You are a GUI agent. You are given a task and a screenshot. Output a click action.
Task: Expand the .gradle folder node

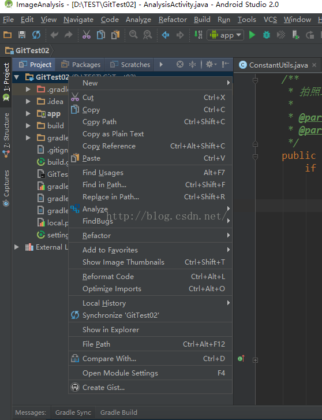[x=28, y=89]
